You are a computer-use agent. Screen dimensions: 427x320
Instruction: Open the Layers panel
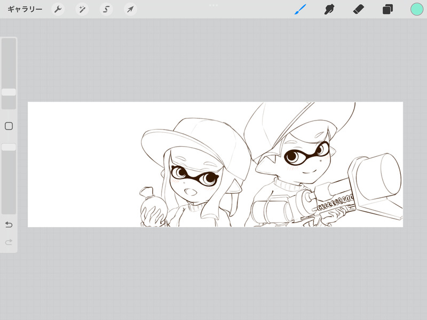[388, 10]
